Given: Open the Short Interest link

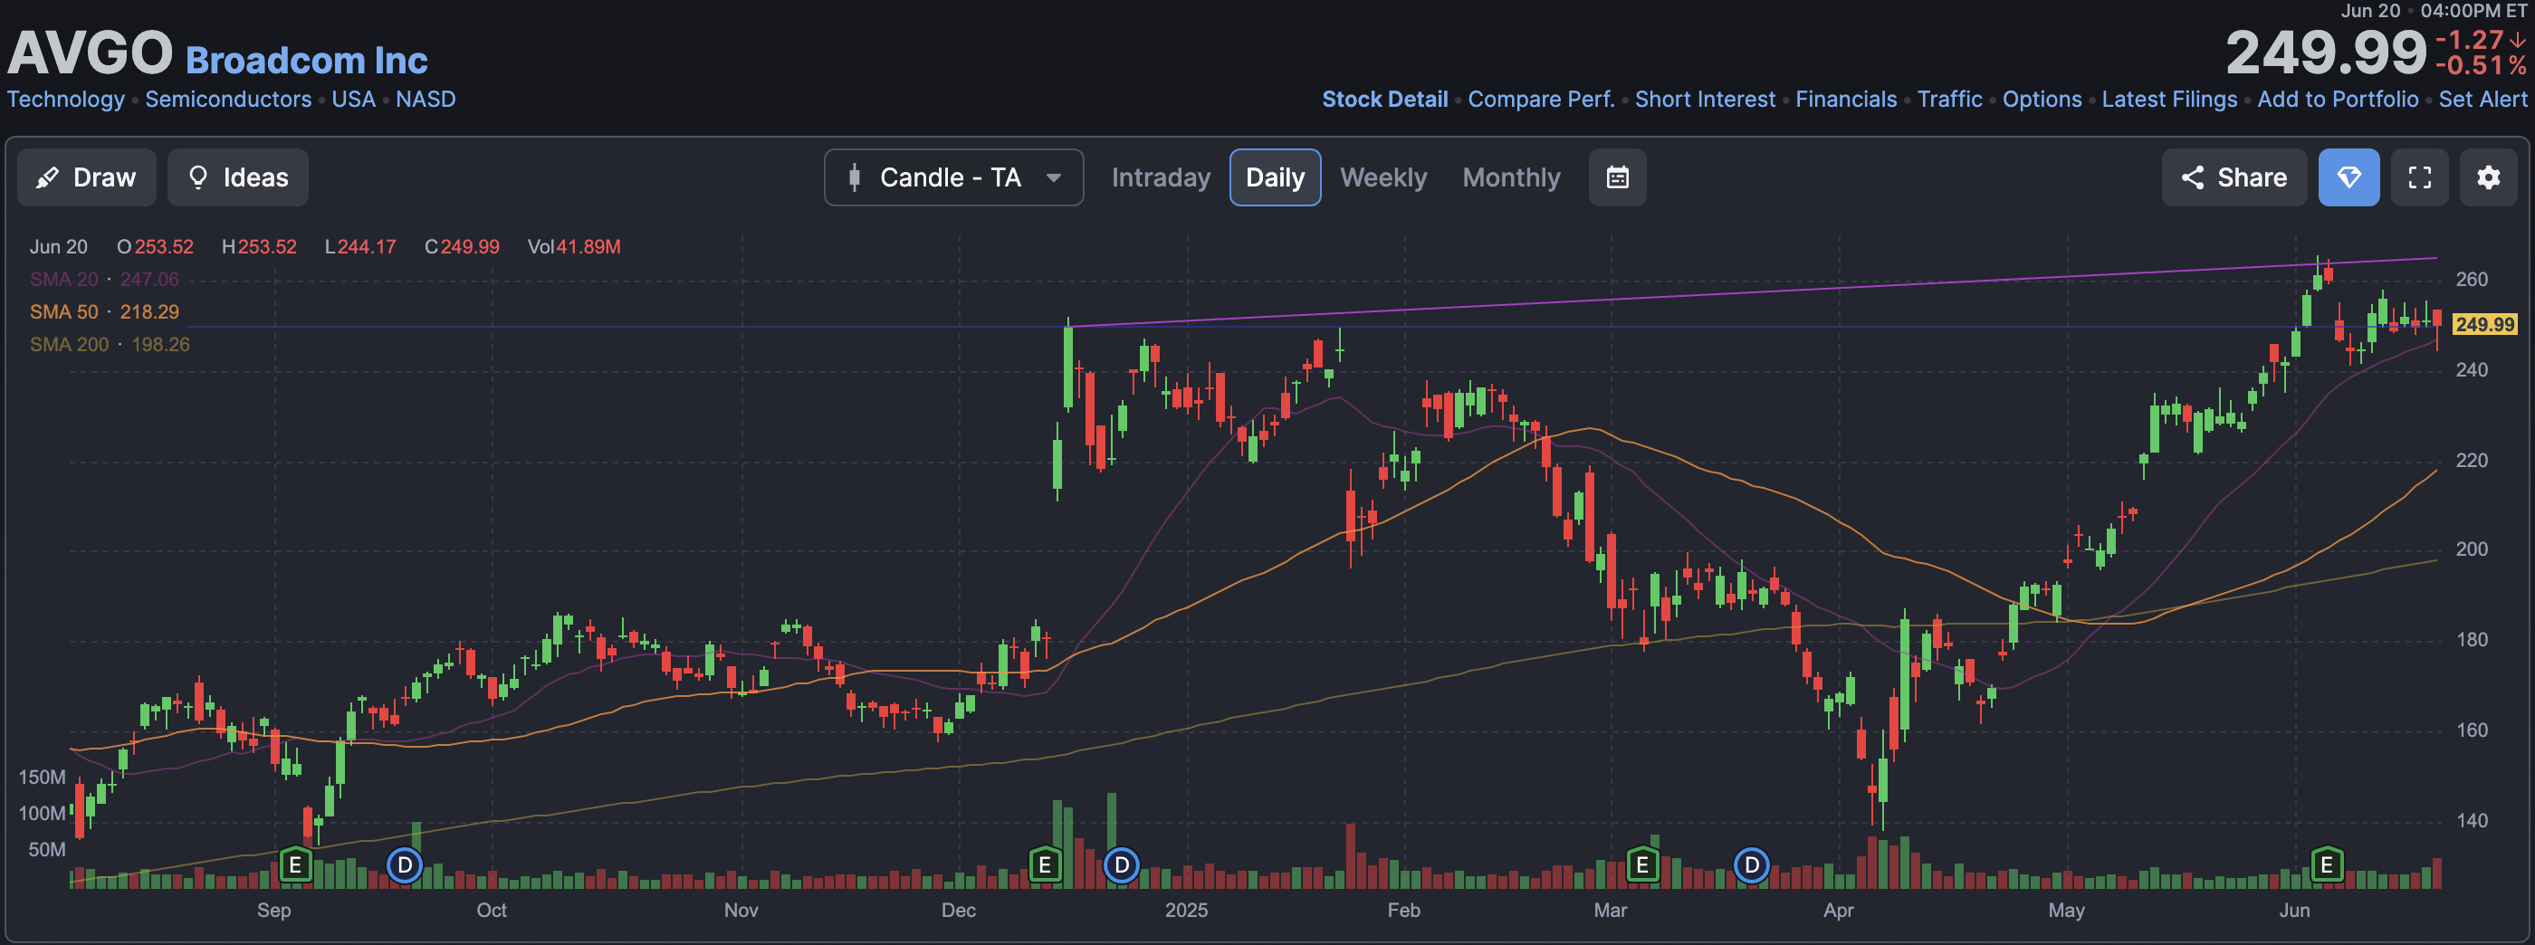Looking at the screenshot, I should pyautogui.click(x=1705, y=100).
